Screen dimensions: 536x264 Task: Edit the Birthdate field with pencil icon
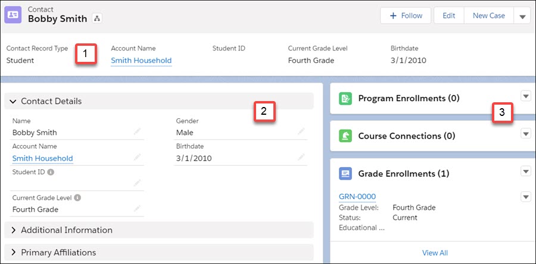tap(301, 158)
